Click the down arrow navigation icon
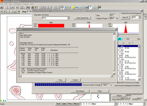Viewport: 147px width, 106px height. (x=15, y=11)
